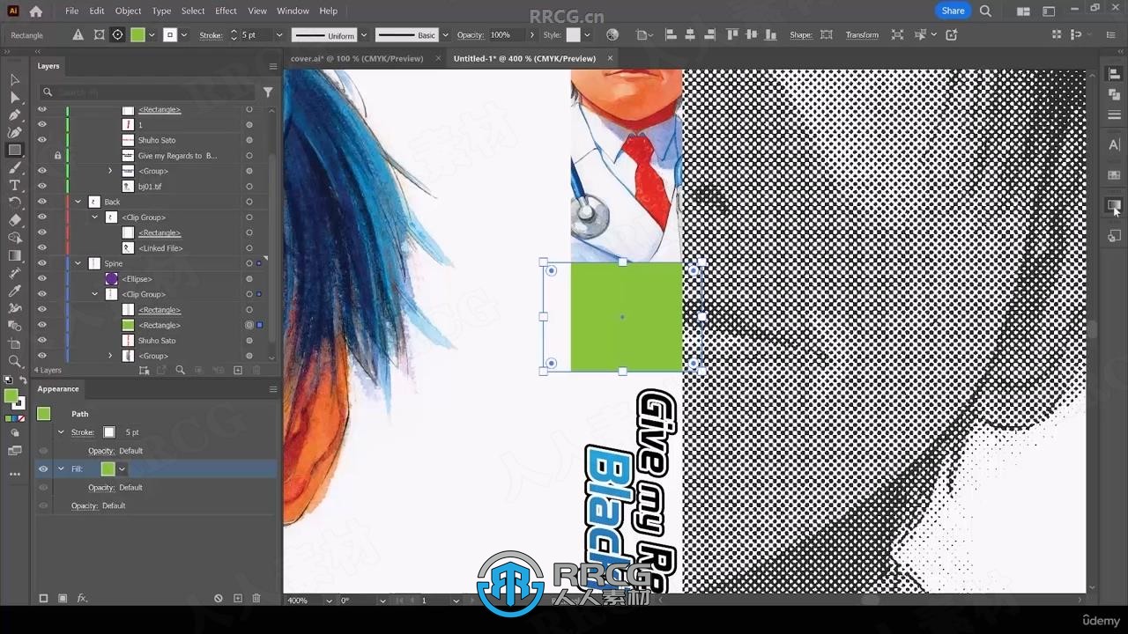Click Locate Object in Layers panel
This screenshot has width=1128, height=634.
pyautogui.click(x=181, y=371)
